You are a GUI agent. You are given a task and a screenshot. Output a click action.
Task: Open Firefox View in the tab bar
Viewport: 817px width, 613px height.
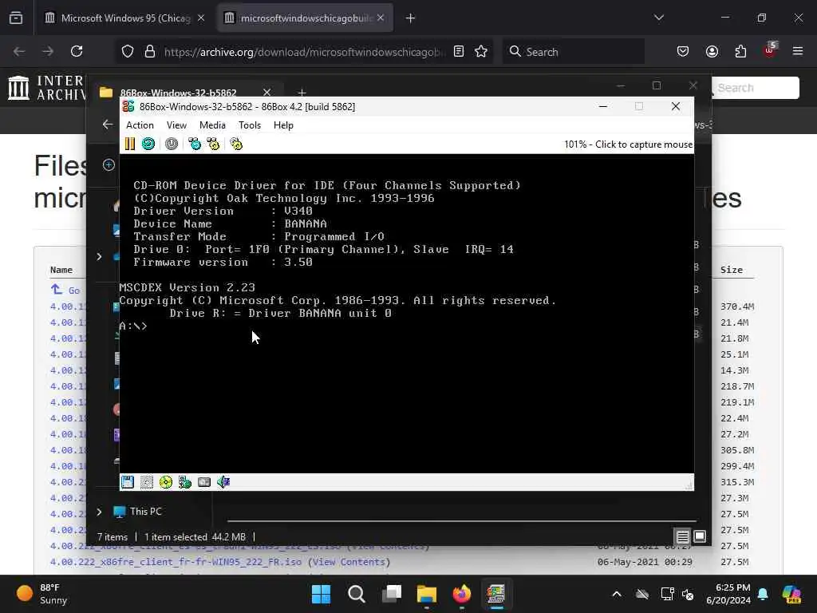(16, 18)
